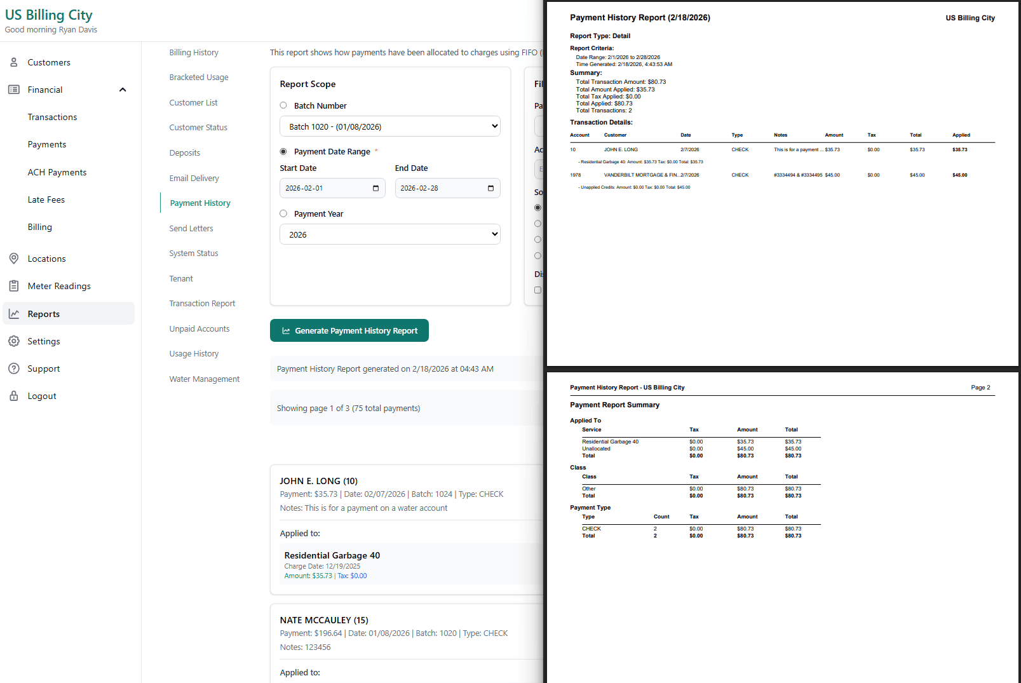The height and width of the screenshot is (683, 1021).
Task: Open the Send Letters report tab
Action: pyautogui.click(x=191, y=228)
